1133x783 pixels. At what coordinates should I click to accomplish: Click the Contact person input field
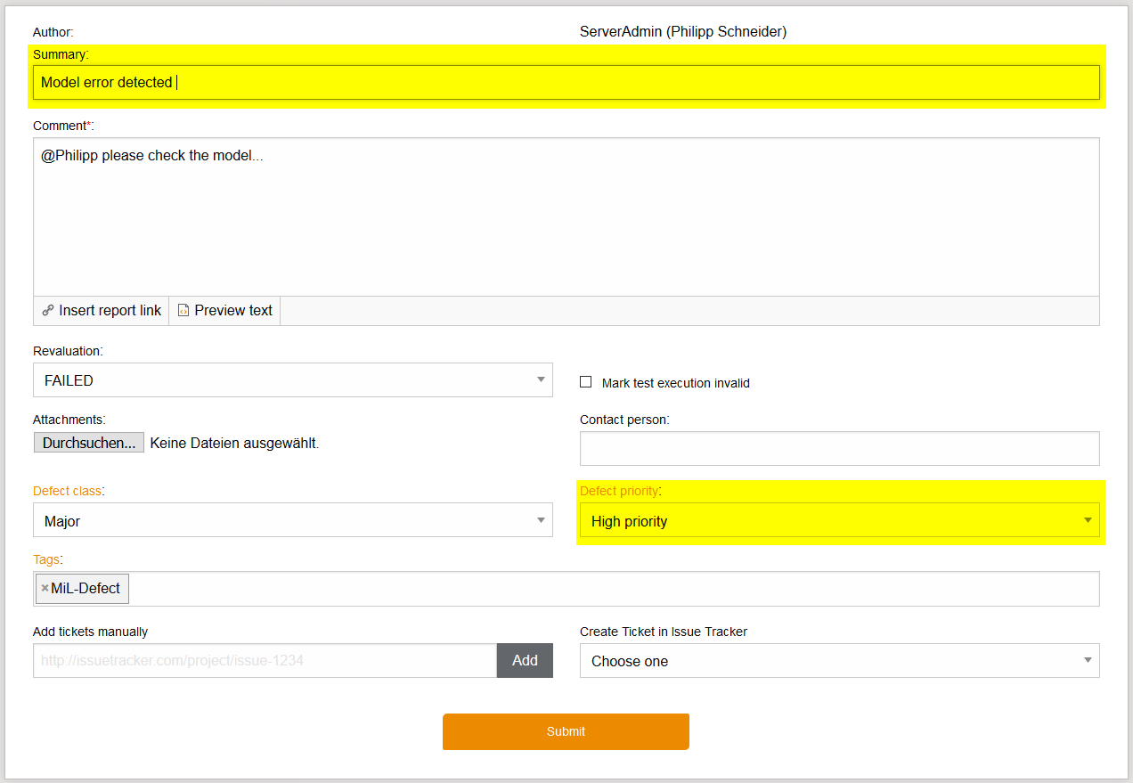(839, 449)
